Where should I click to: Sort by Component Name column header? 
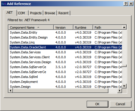31,28
